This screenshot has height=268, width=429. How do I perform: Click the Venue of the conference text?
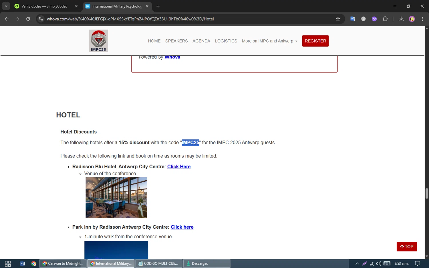[110, 174]
